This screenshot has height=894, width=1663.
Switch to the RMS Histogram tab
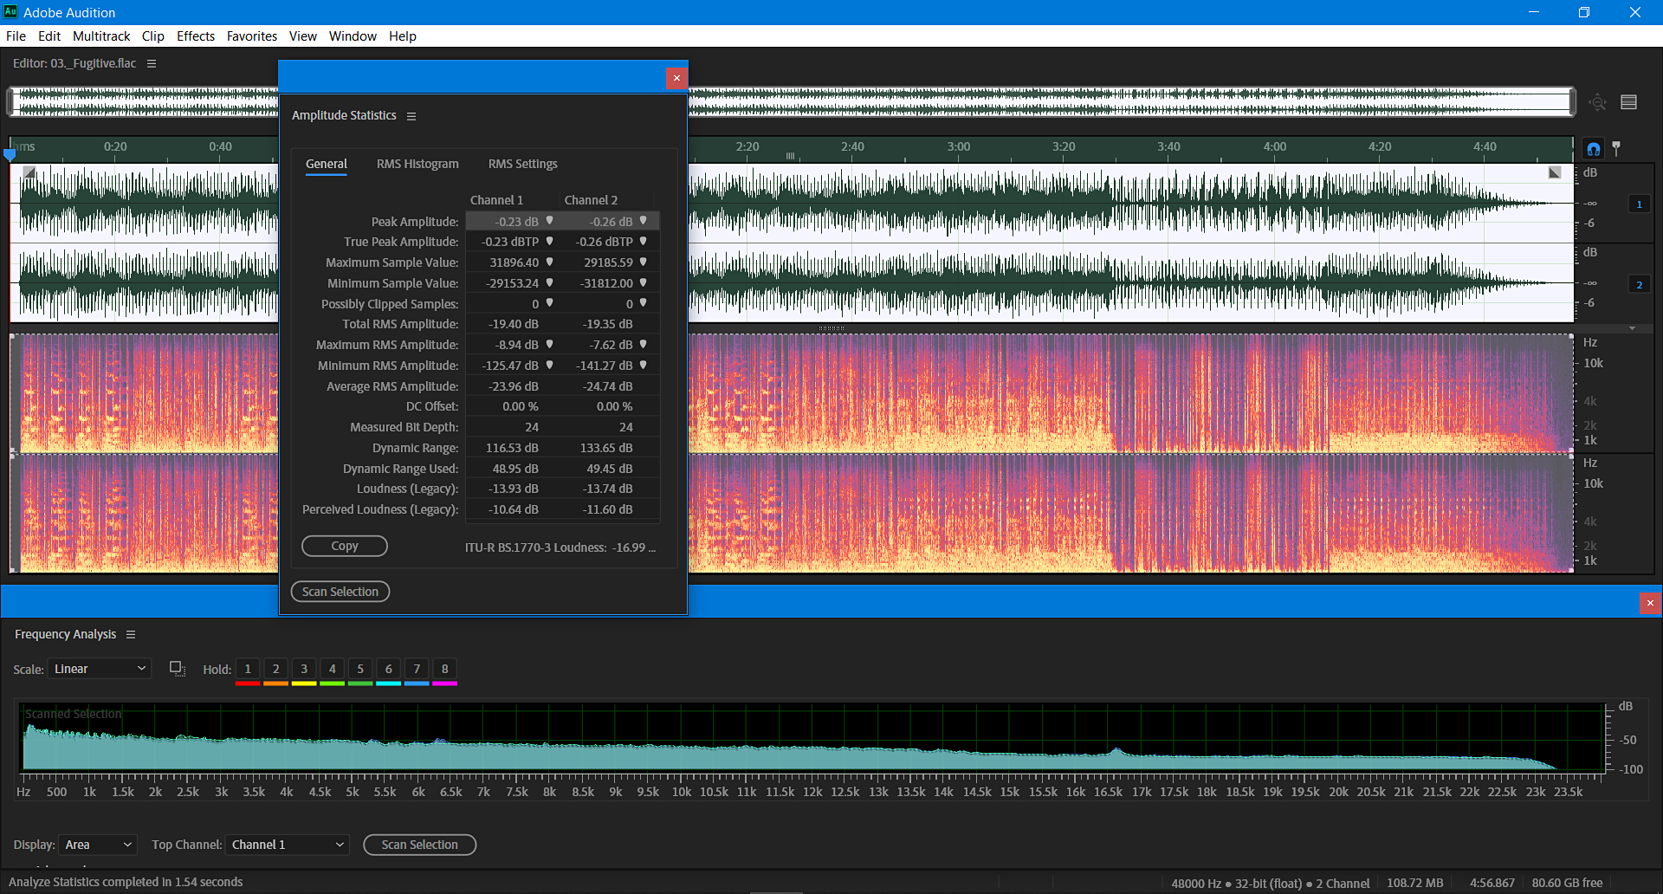[417, 164]
